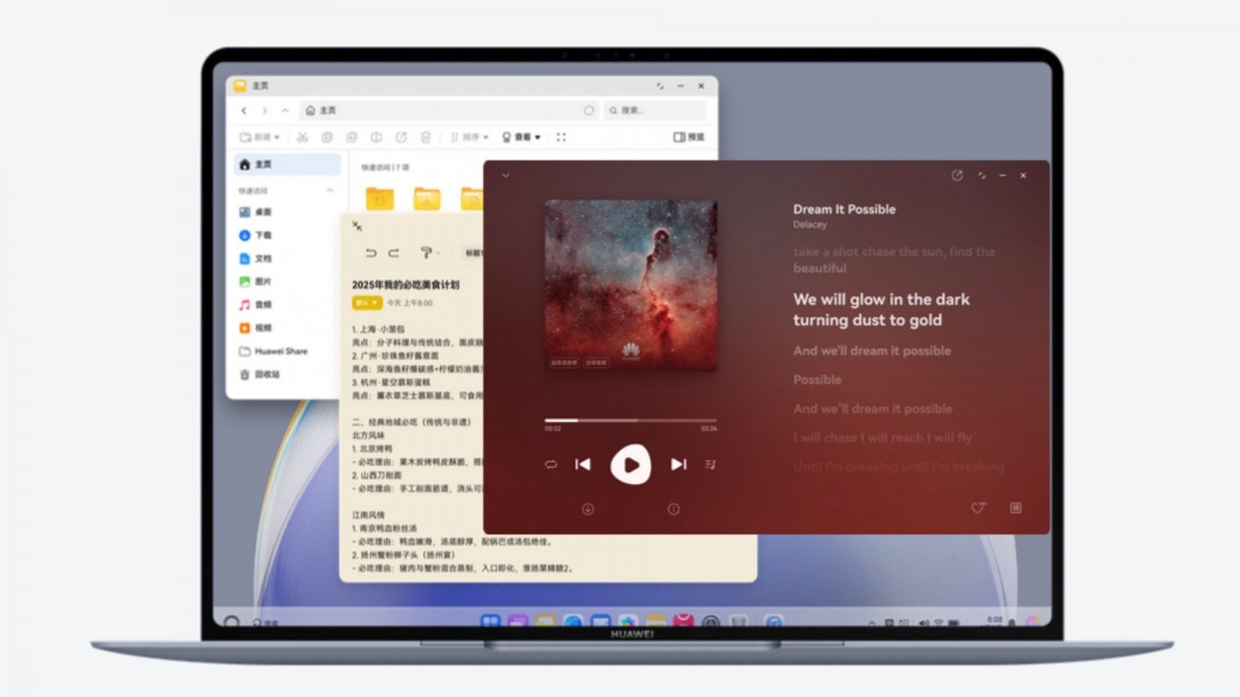Seek using the song progress bar

tap(631, 421)
